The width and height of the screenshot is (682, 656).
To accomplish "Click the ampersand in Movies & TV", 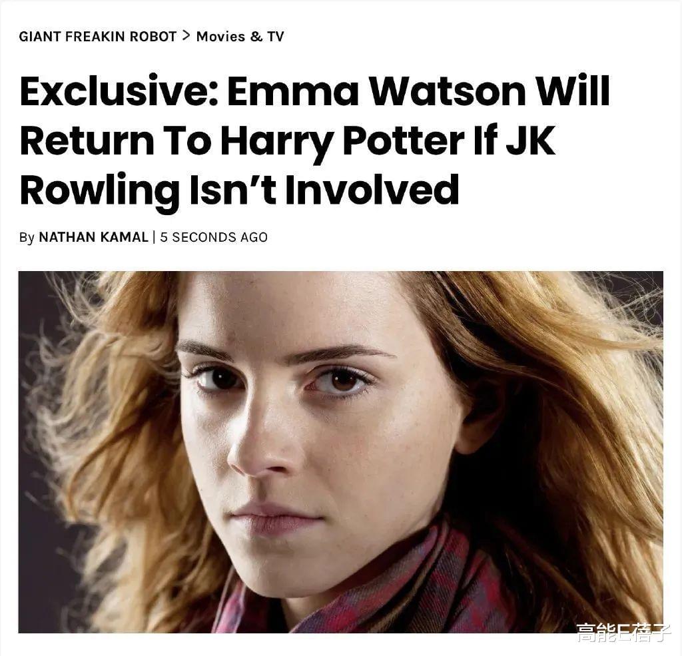I will [256, 36].
